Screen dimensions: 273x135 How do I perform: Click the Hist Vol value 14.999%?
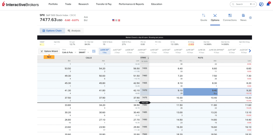click(207, 44)
